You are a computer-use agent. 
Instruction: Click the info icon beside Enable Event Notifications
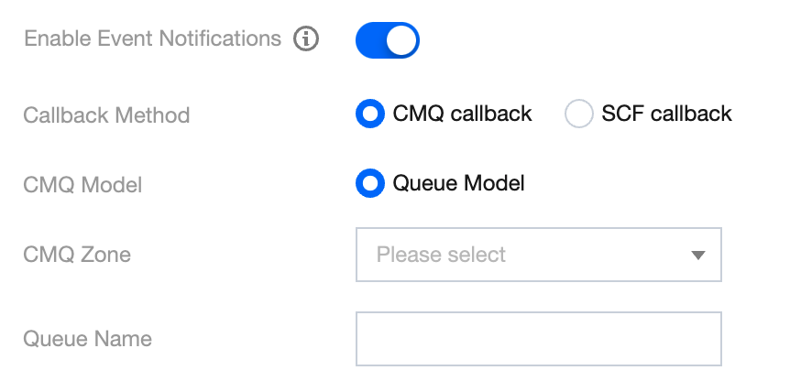point(306,39)
